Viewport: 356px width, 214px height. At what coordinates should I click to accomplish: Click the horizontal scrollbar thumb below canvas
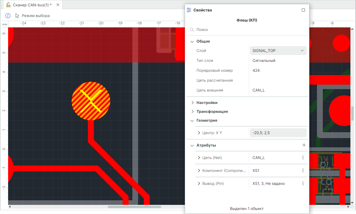pos(134,207)
